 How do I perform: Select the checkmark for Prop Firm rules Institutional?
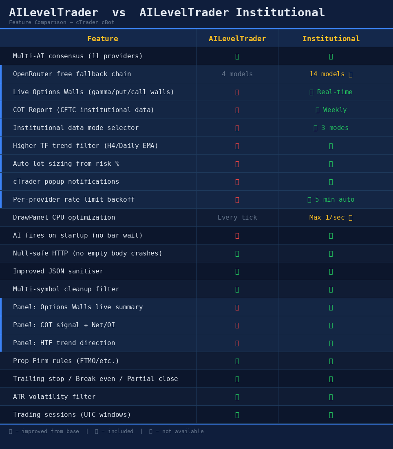[x=331, y=361]
